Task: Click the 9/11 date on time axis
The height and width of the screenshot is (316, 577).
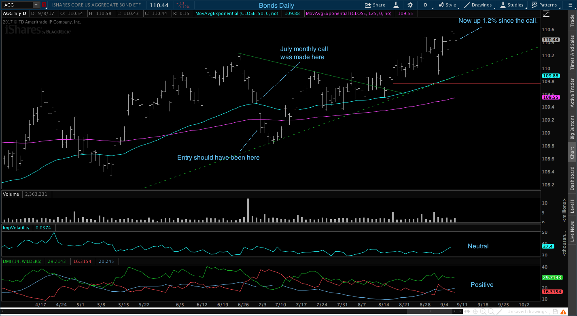Action: (x=462, y=304)
